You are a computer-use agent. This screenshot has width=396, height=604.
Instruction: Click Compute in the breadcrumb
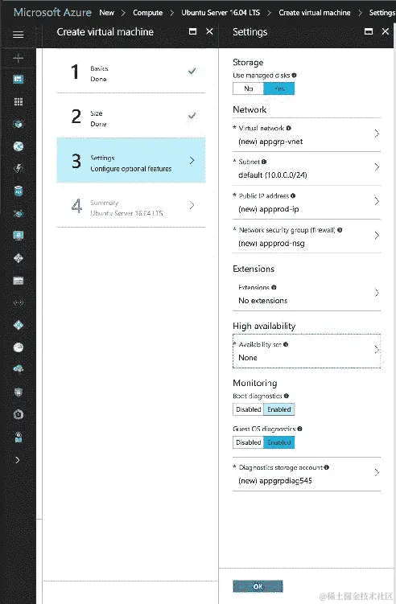coord(147,13)
